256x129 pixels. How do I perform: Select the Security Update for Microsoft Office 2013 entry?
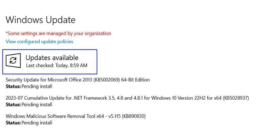click(x=78, y=80)
